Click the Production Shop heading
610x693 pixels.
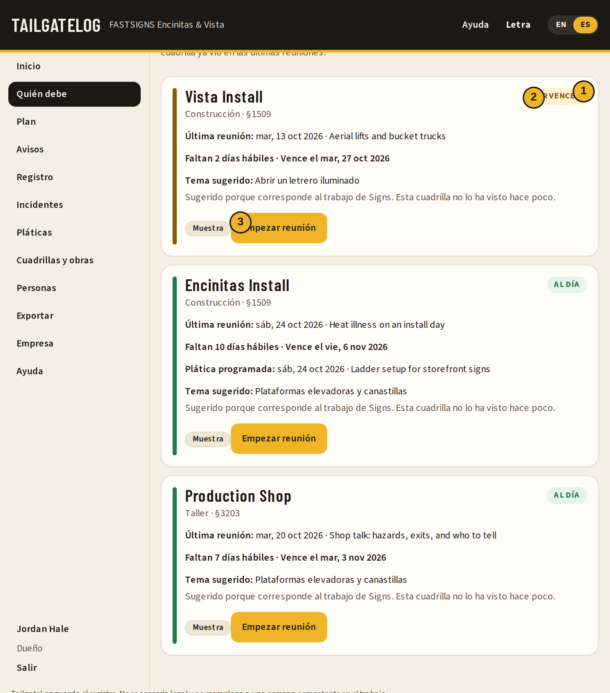(238, 496)
